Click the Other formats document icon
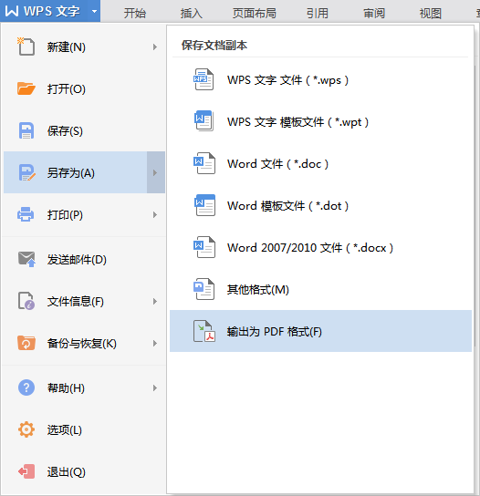 [204, 289]
